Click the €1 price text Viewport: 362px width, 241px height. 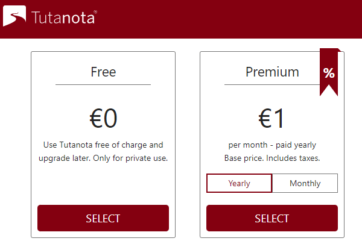click(x=272, y=119)
